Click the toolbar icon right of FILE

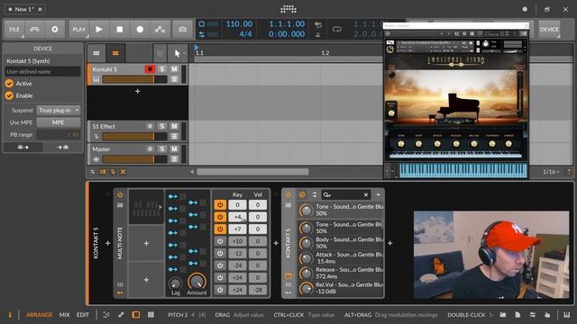coord(34,29)
